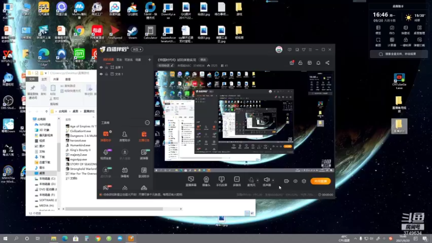Open the 歌词助手 tool in toolbox
This screenshot has width=432, height=243.
pos(144,172)
